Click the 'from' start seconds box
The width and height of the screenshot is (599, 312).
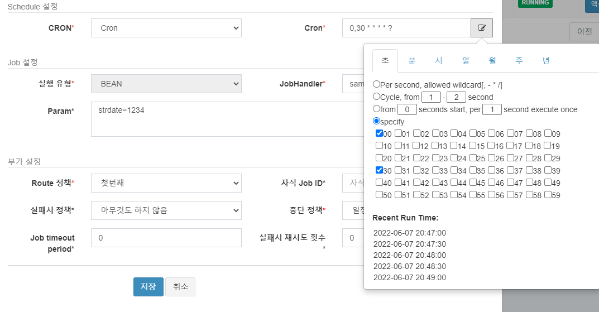pyautogui.click(x=407, y=109)
